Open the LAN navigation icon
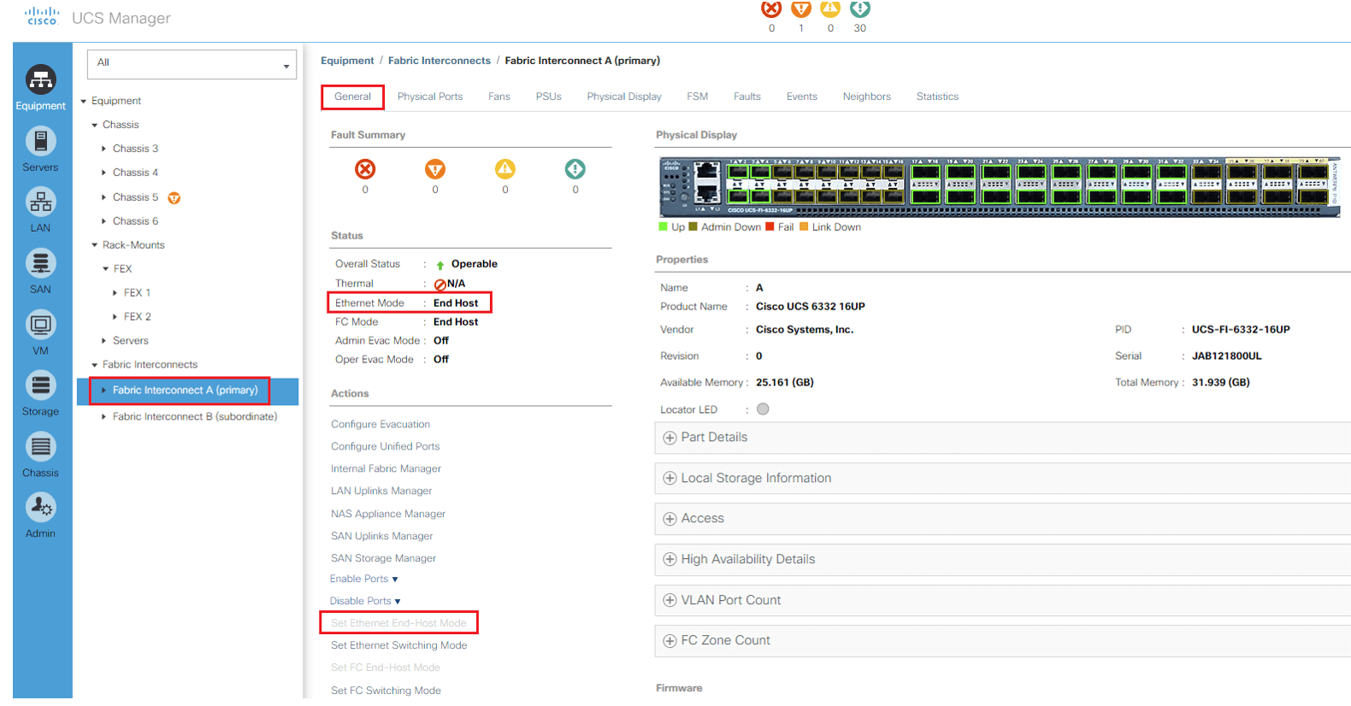 [x=40, y=202]
